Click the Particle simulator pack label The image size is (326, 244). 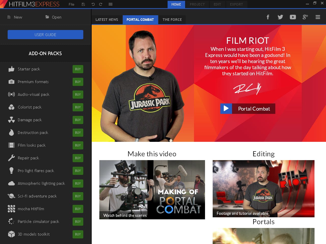[38, 222]
